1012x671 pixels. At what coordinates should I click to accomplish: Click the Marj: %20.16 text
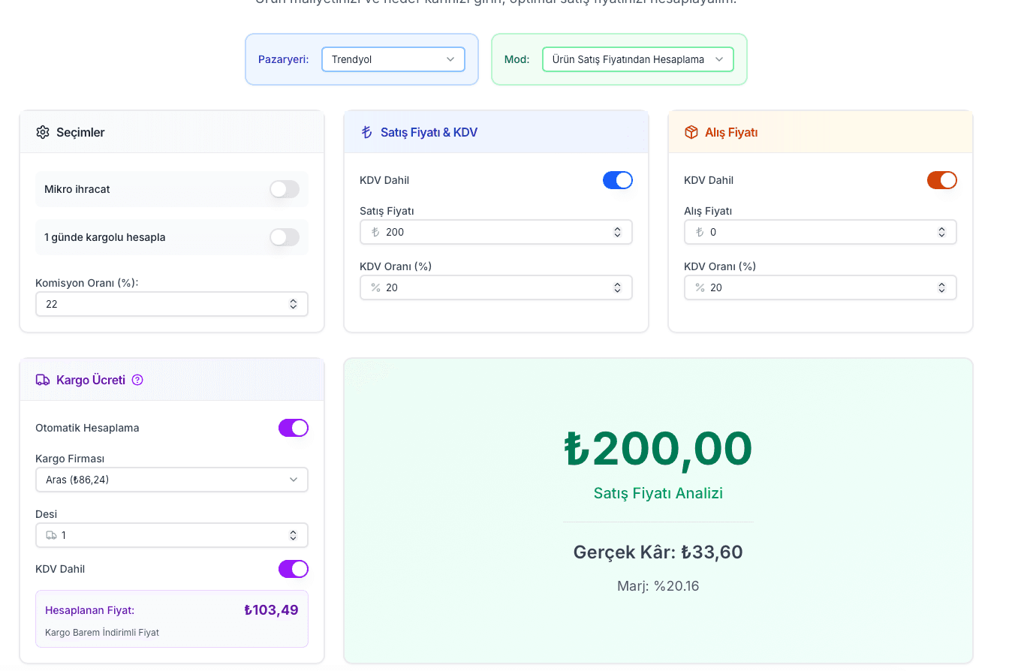click(658, 587)
